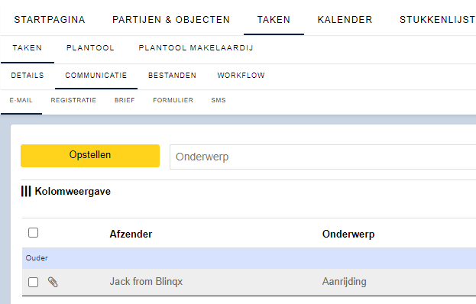Switch to the SMS tab
Screen dimensions: 476x304
click(219, 100)
